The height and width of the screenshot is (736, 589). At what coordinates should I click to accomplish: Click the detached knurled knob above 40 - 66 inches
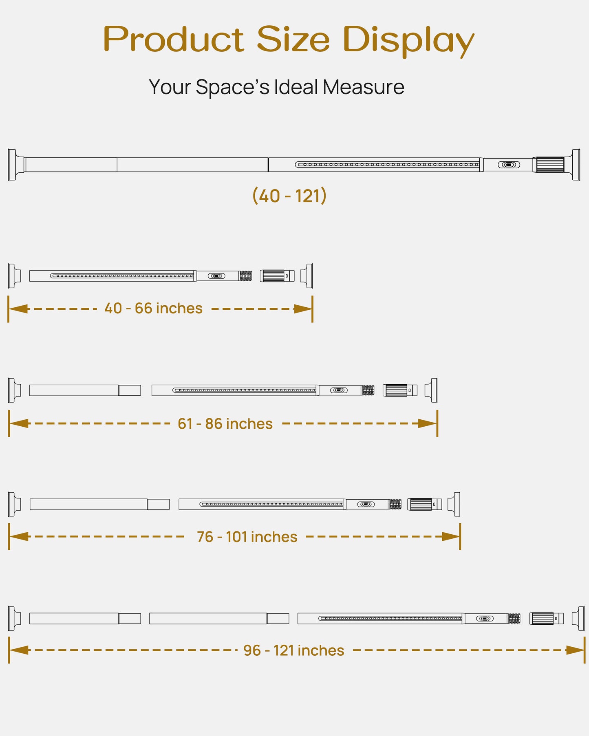coord(273,276)
